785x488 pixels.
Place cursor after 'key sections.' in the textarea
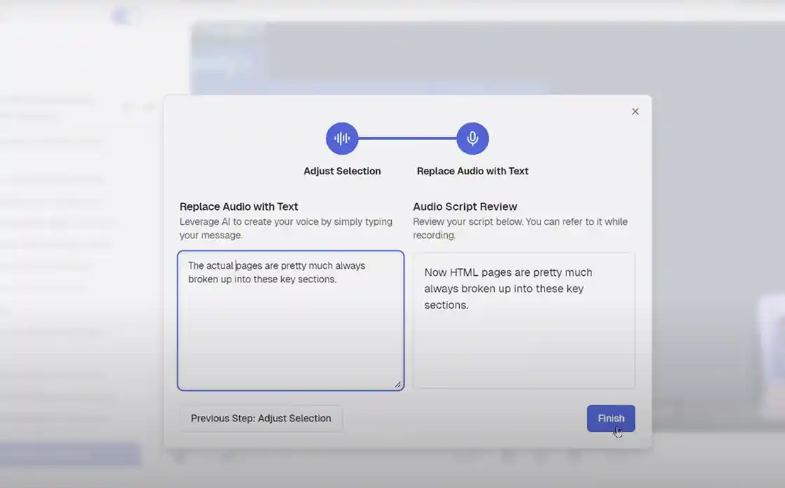tap(338, 279)
